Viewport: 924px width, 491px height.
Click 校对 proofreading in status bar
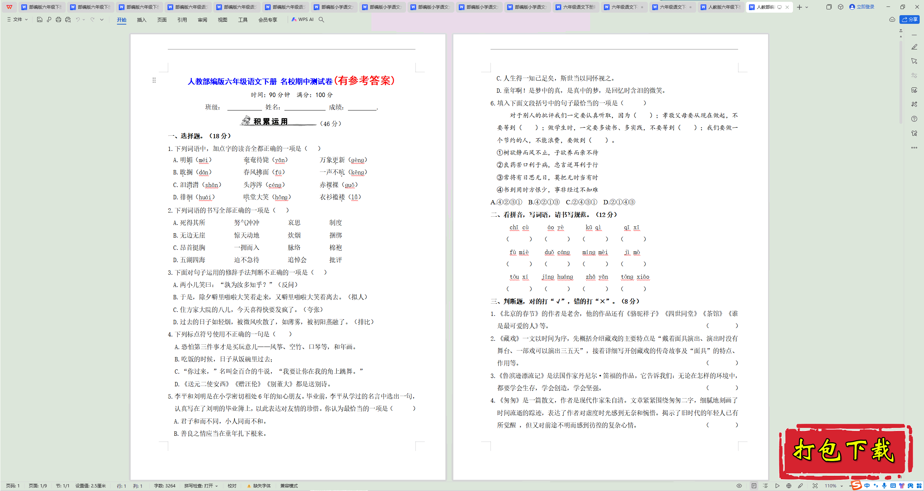pyautogui.click(x=232, y=486)
